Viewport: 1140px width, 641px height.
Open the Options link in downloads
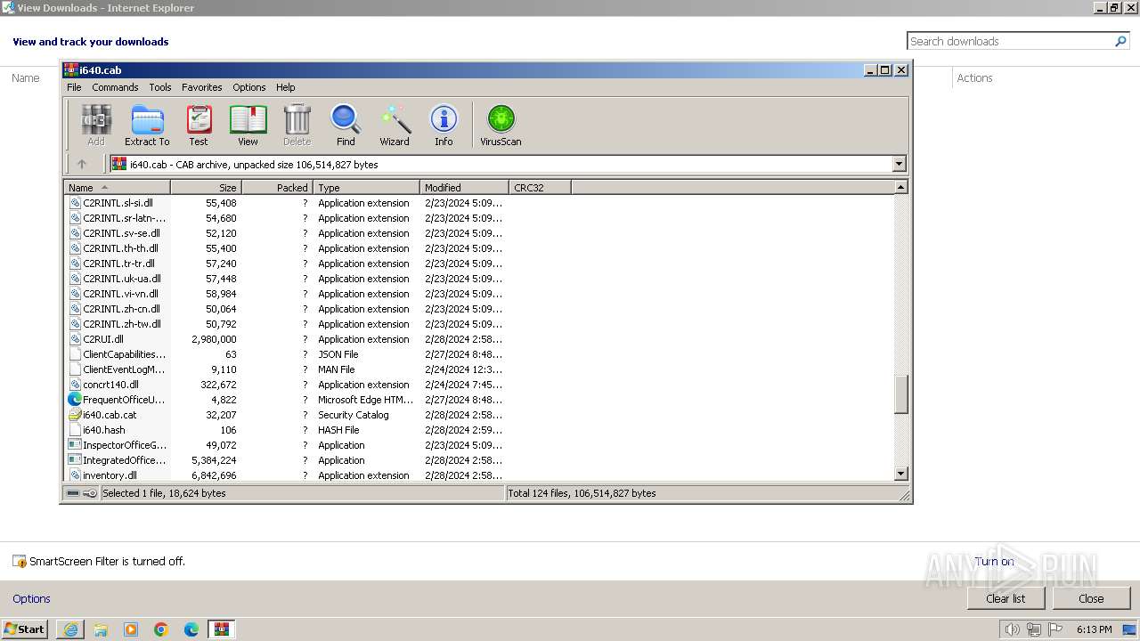point(31,598)
